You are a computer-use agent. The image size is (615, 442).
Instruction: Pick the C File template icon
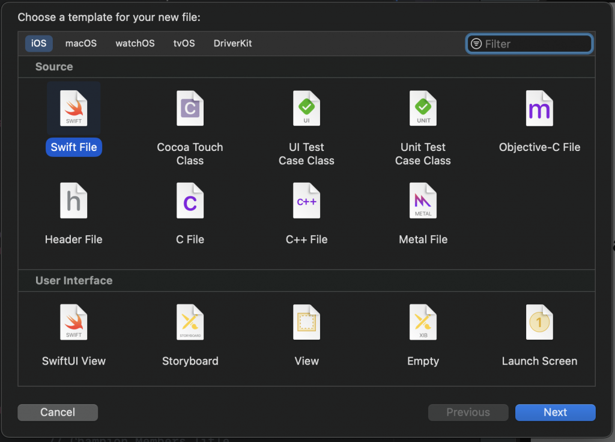(190, 200)
